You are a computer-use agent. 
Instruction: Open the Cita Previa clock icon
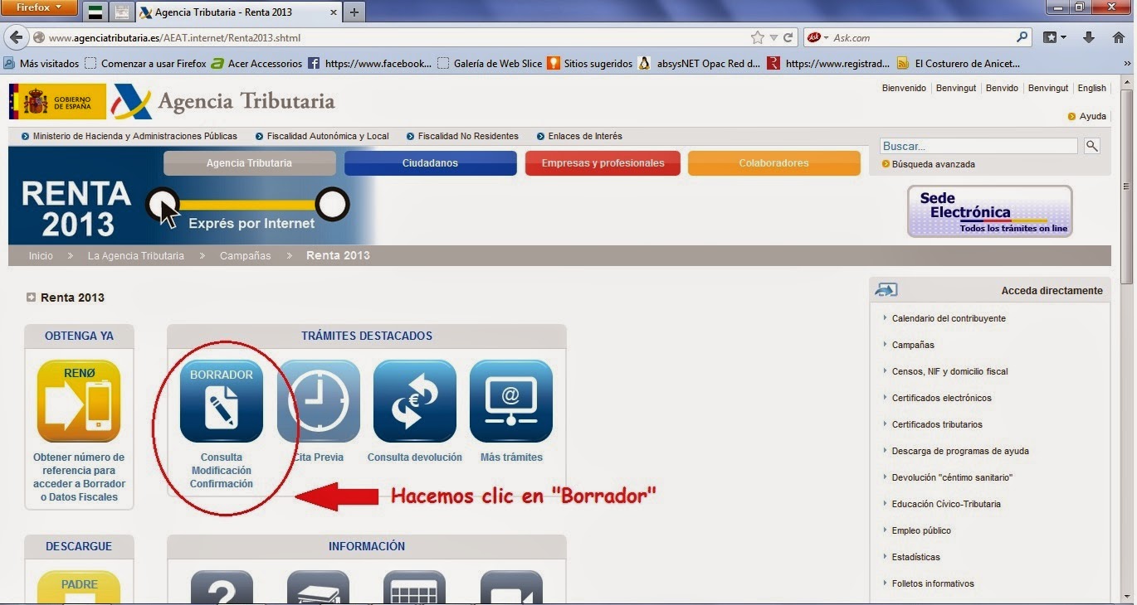[x=319, y=401]
